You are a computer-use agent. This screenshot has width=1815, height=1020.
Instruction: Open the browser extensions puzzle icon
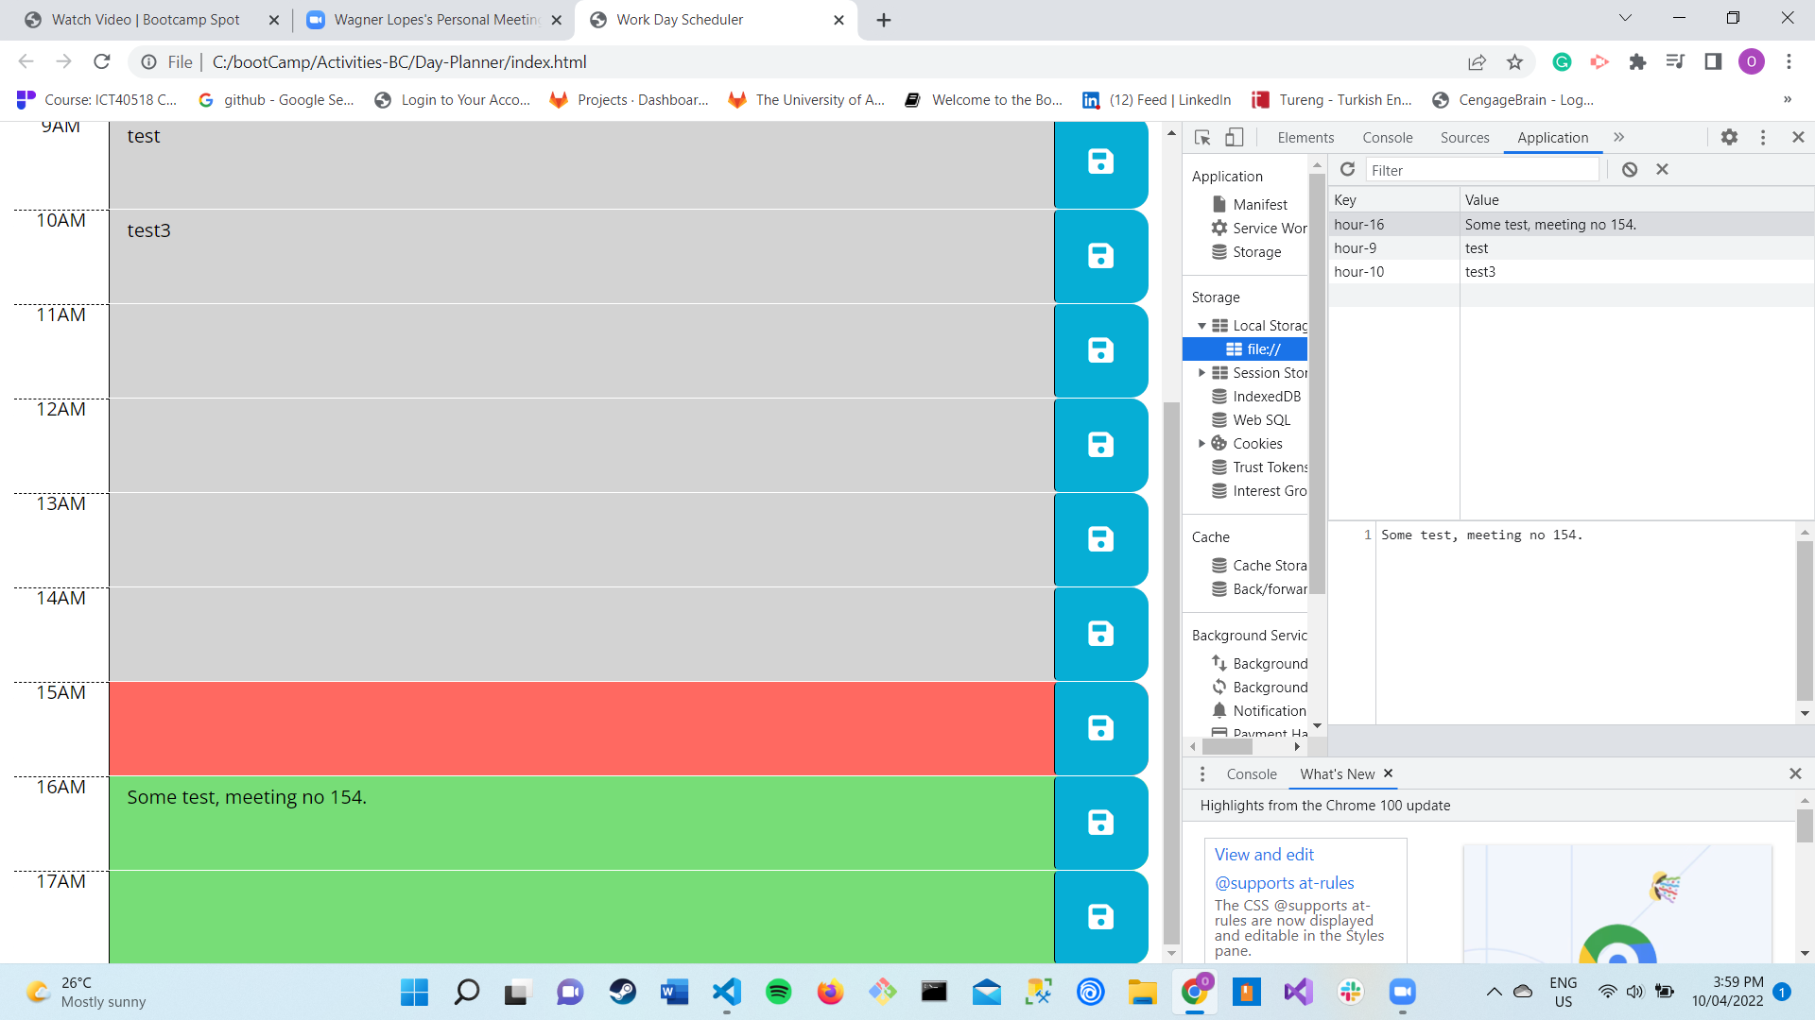point(1638,61)
